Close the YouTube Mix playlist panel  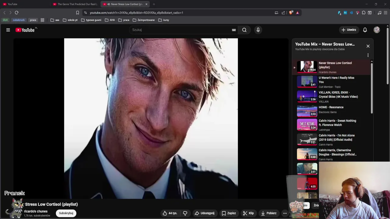(368, 46)
